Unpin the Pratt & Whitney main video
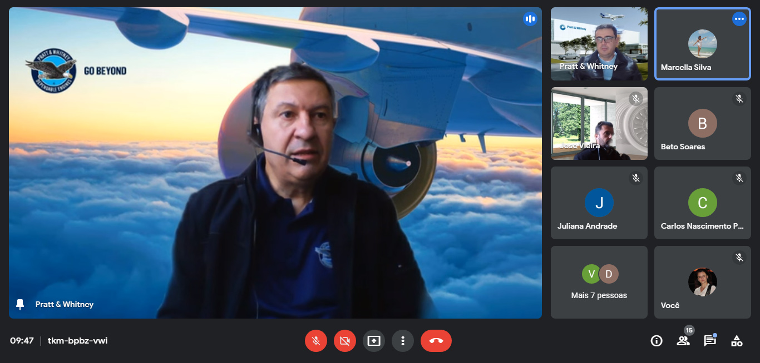This screenshot has width=760, height=363. (21, 304)
